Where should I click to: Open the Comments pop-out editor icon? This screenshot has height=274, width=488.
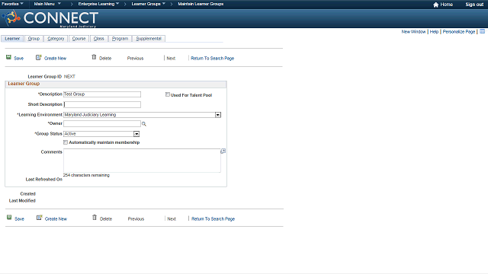pos(223,151)
